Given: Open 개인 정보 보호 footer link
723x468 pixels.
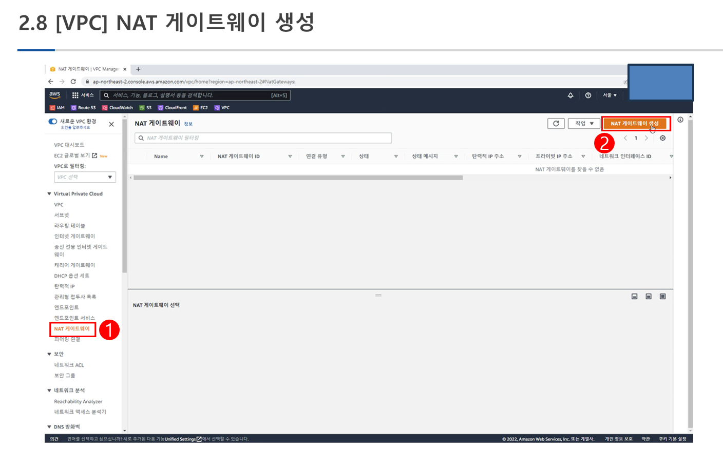Looking at the screenshot, I should [x=619, y=439].
